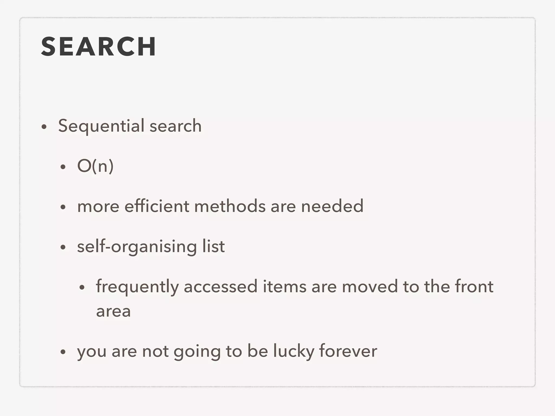
Task: Click the word 'moved' in the nested bullet
Action: [370, 287]
